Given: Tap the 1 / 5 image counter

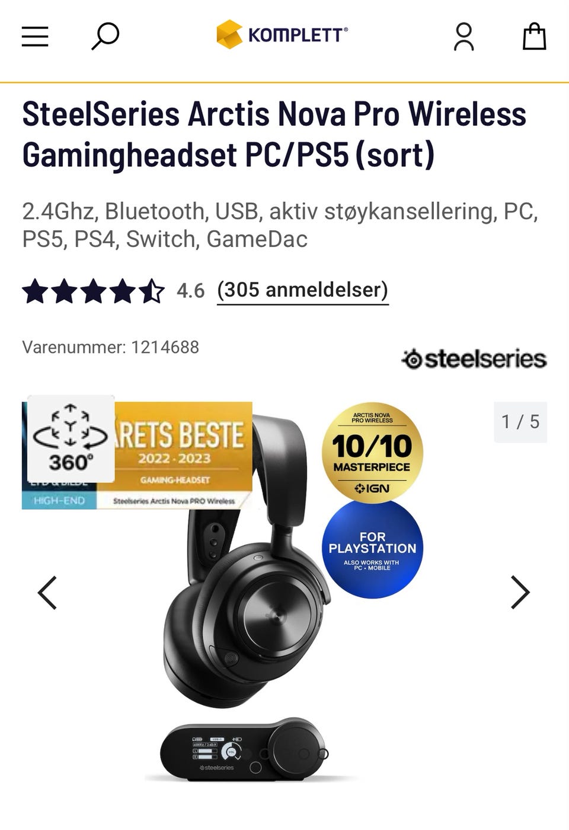Looking at the screenshot, I should pyautogui.click(x=520, y=422).
